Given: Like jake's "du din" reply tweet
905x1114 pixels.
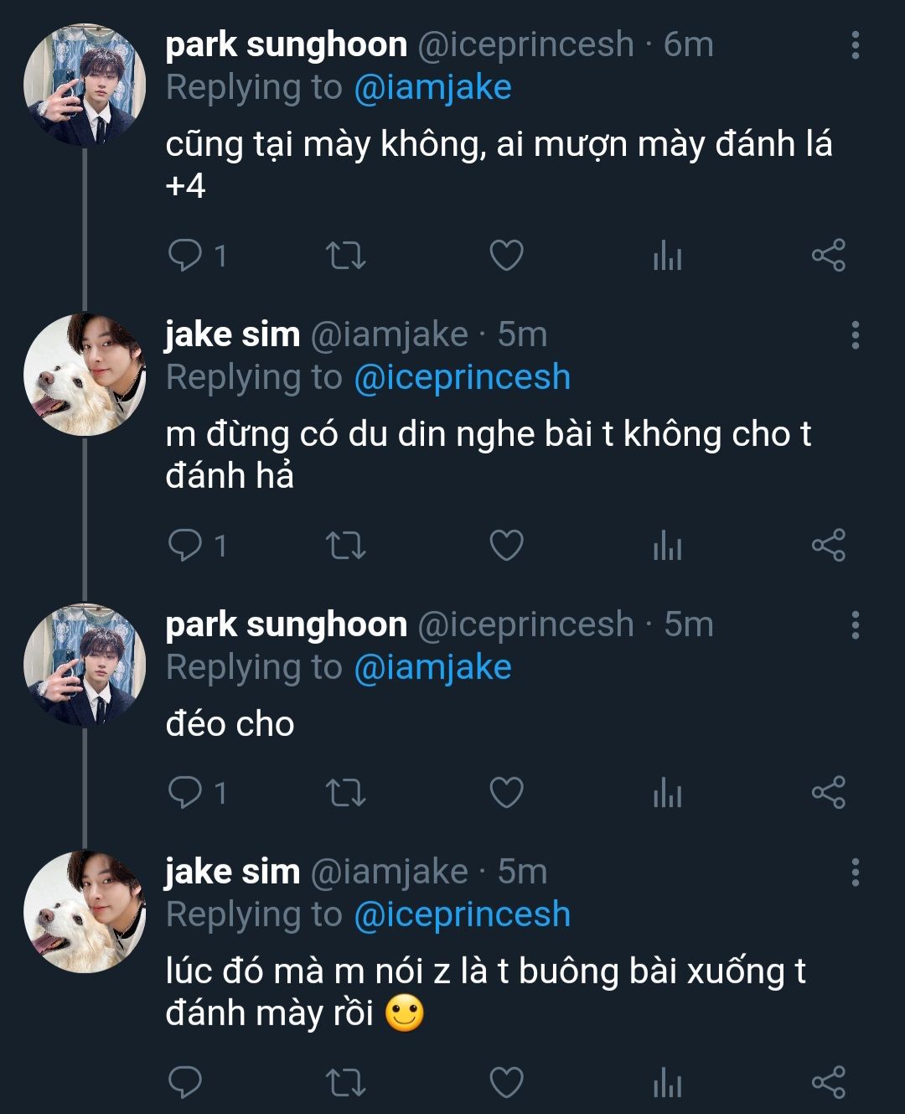Looking at the screenshot, I should click(x=506, y=546).
